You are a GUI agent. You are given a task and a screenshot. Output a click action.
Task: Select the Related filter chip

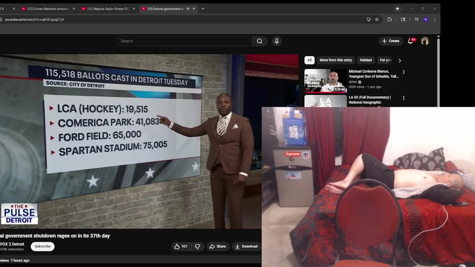(x=366, y=60)
